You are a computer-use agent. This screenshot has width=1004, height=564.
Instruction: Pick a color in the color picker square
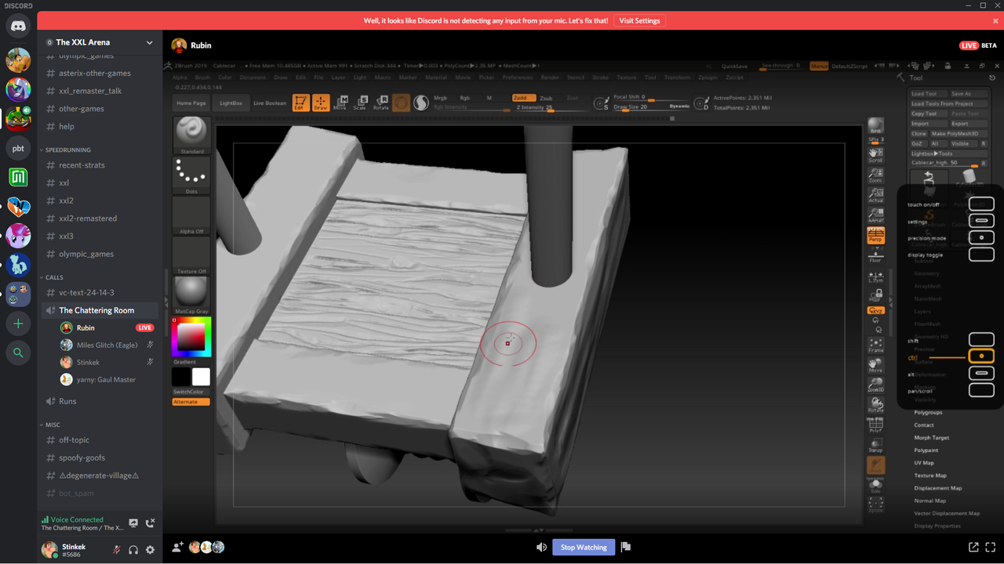pyautogui.click(x=191, y=337)
